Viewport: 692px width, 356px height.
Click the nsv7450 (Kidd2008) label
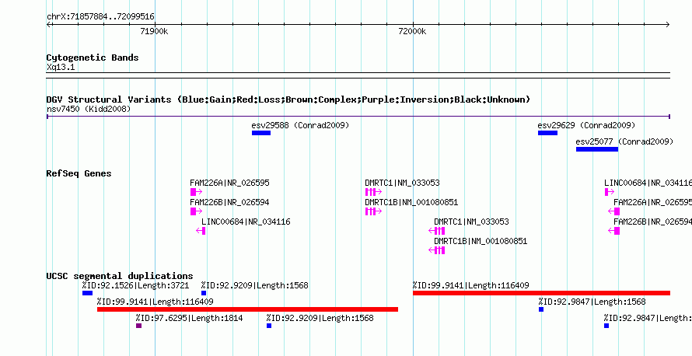[x=89, y=109]
